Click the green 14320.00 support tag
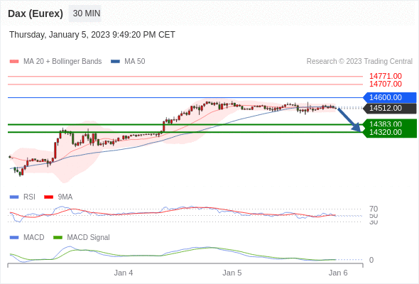This screenshot has width=419, height=284. click(x=390, y=133)
